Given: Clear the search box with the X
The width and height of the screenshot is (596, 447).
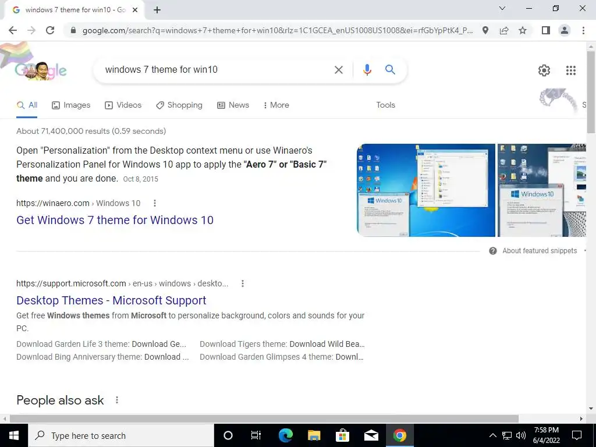Looking at the screenshot, I should point(338,70).
